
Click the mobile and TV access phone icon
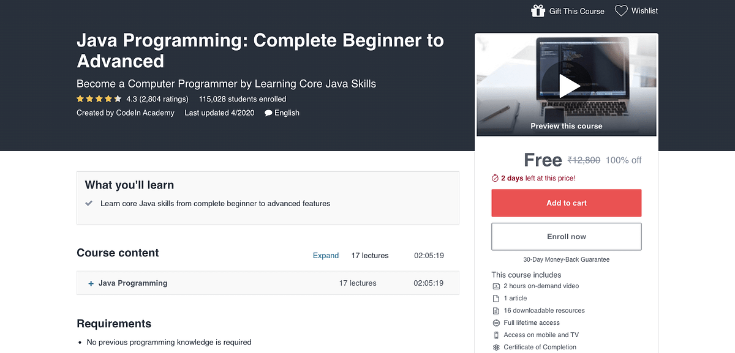pyautogui.click(x=496, y=335)
